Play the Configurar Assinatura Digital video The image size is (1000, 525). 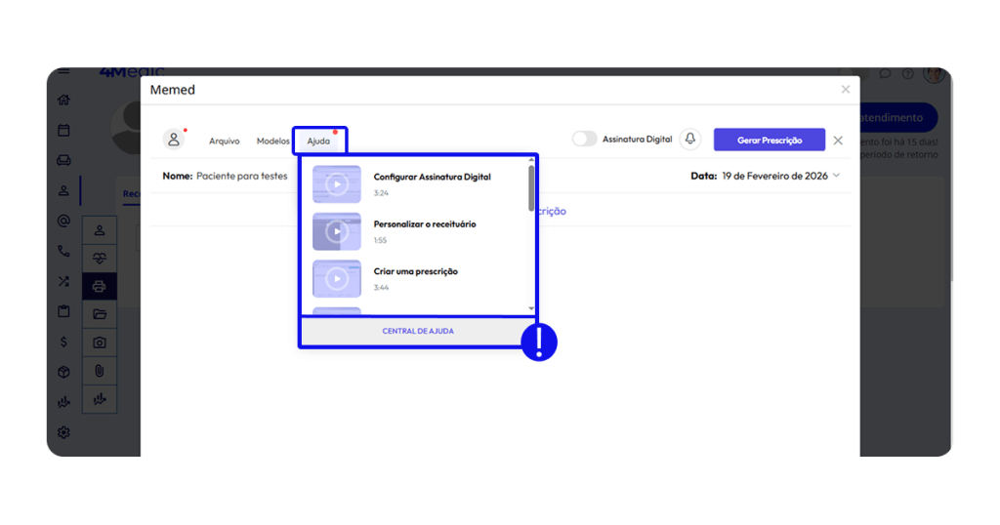(337, 184)
